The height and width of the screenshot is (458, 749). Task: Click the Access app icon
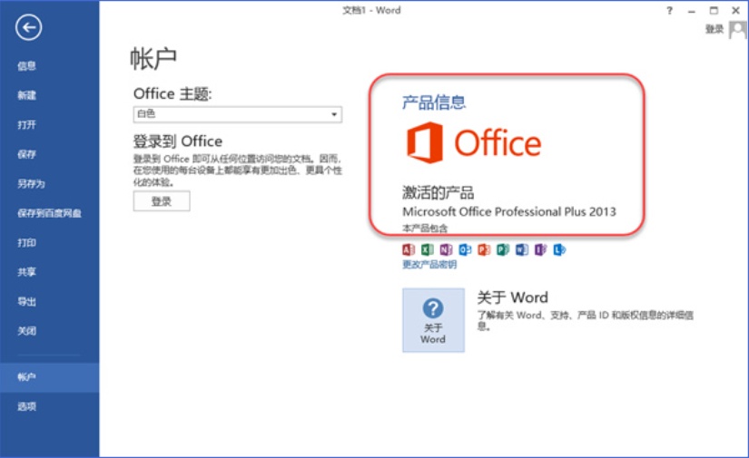409,249
